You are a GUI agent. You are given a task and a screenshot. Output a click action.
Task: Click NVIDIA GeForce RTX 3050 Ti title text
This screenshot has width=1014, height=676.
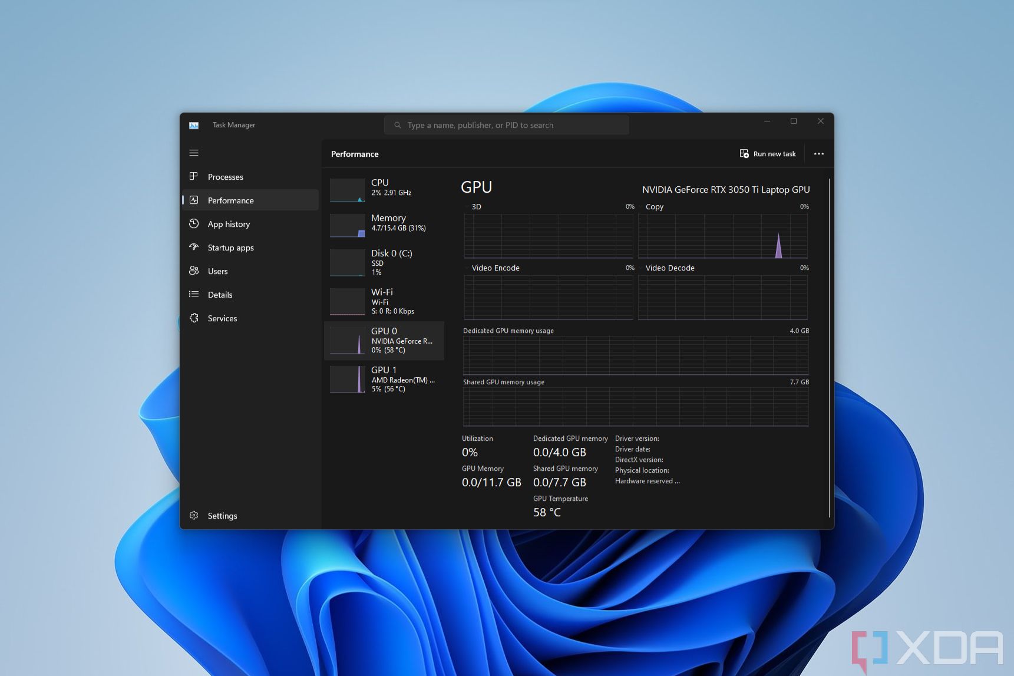pos(726,190)
